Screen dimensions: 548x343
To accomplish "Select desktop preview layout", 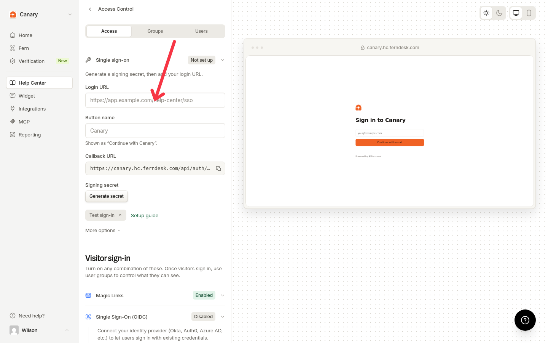I will [x=516, y=13].
